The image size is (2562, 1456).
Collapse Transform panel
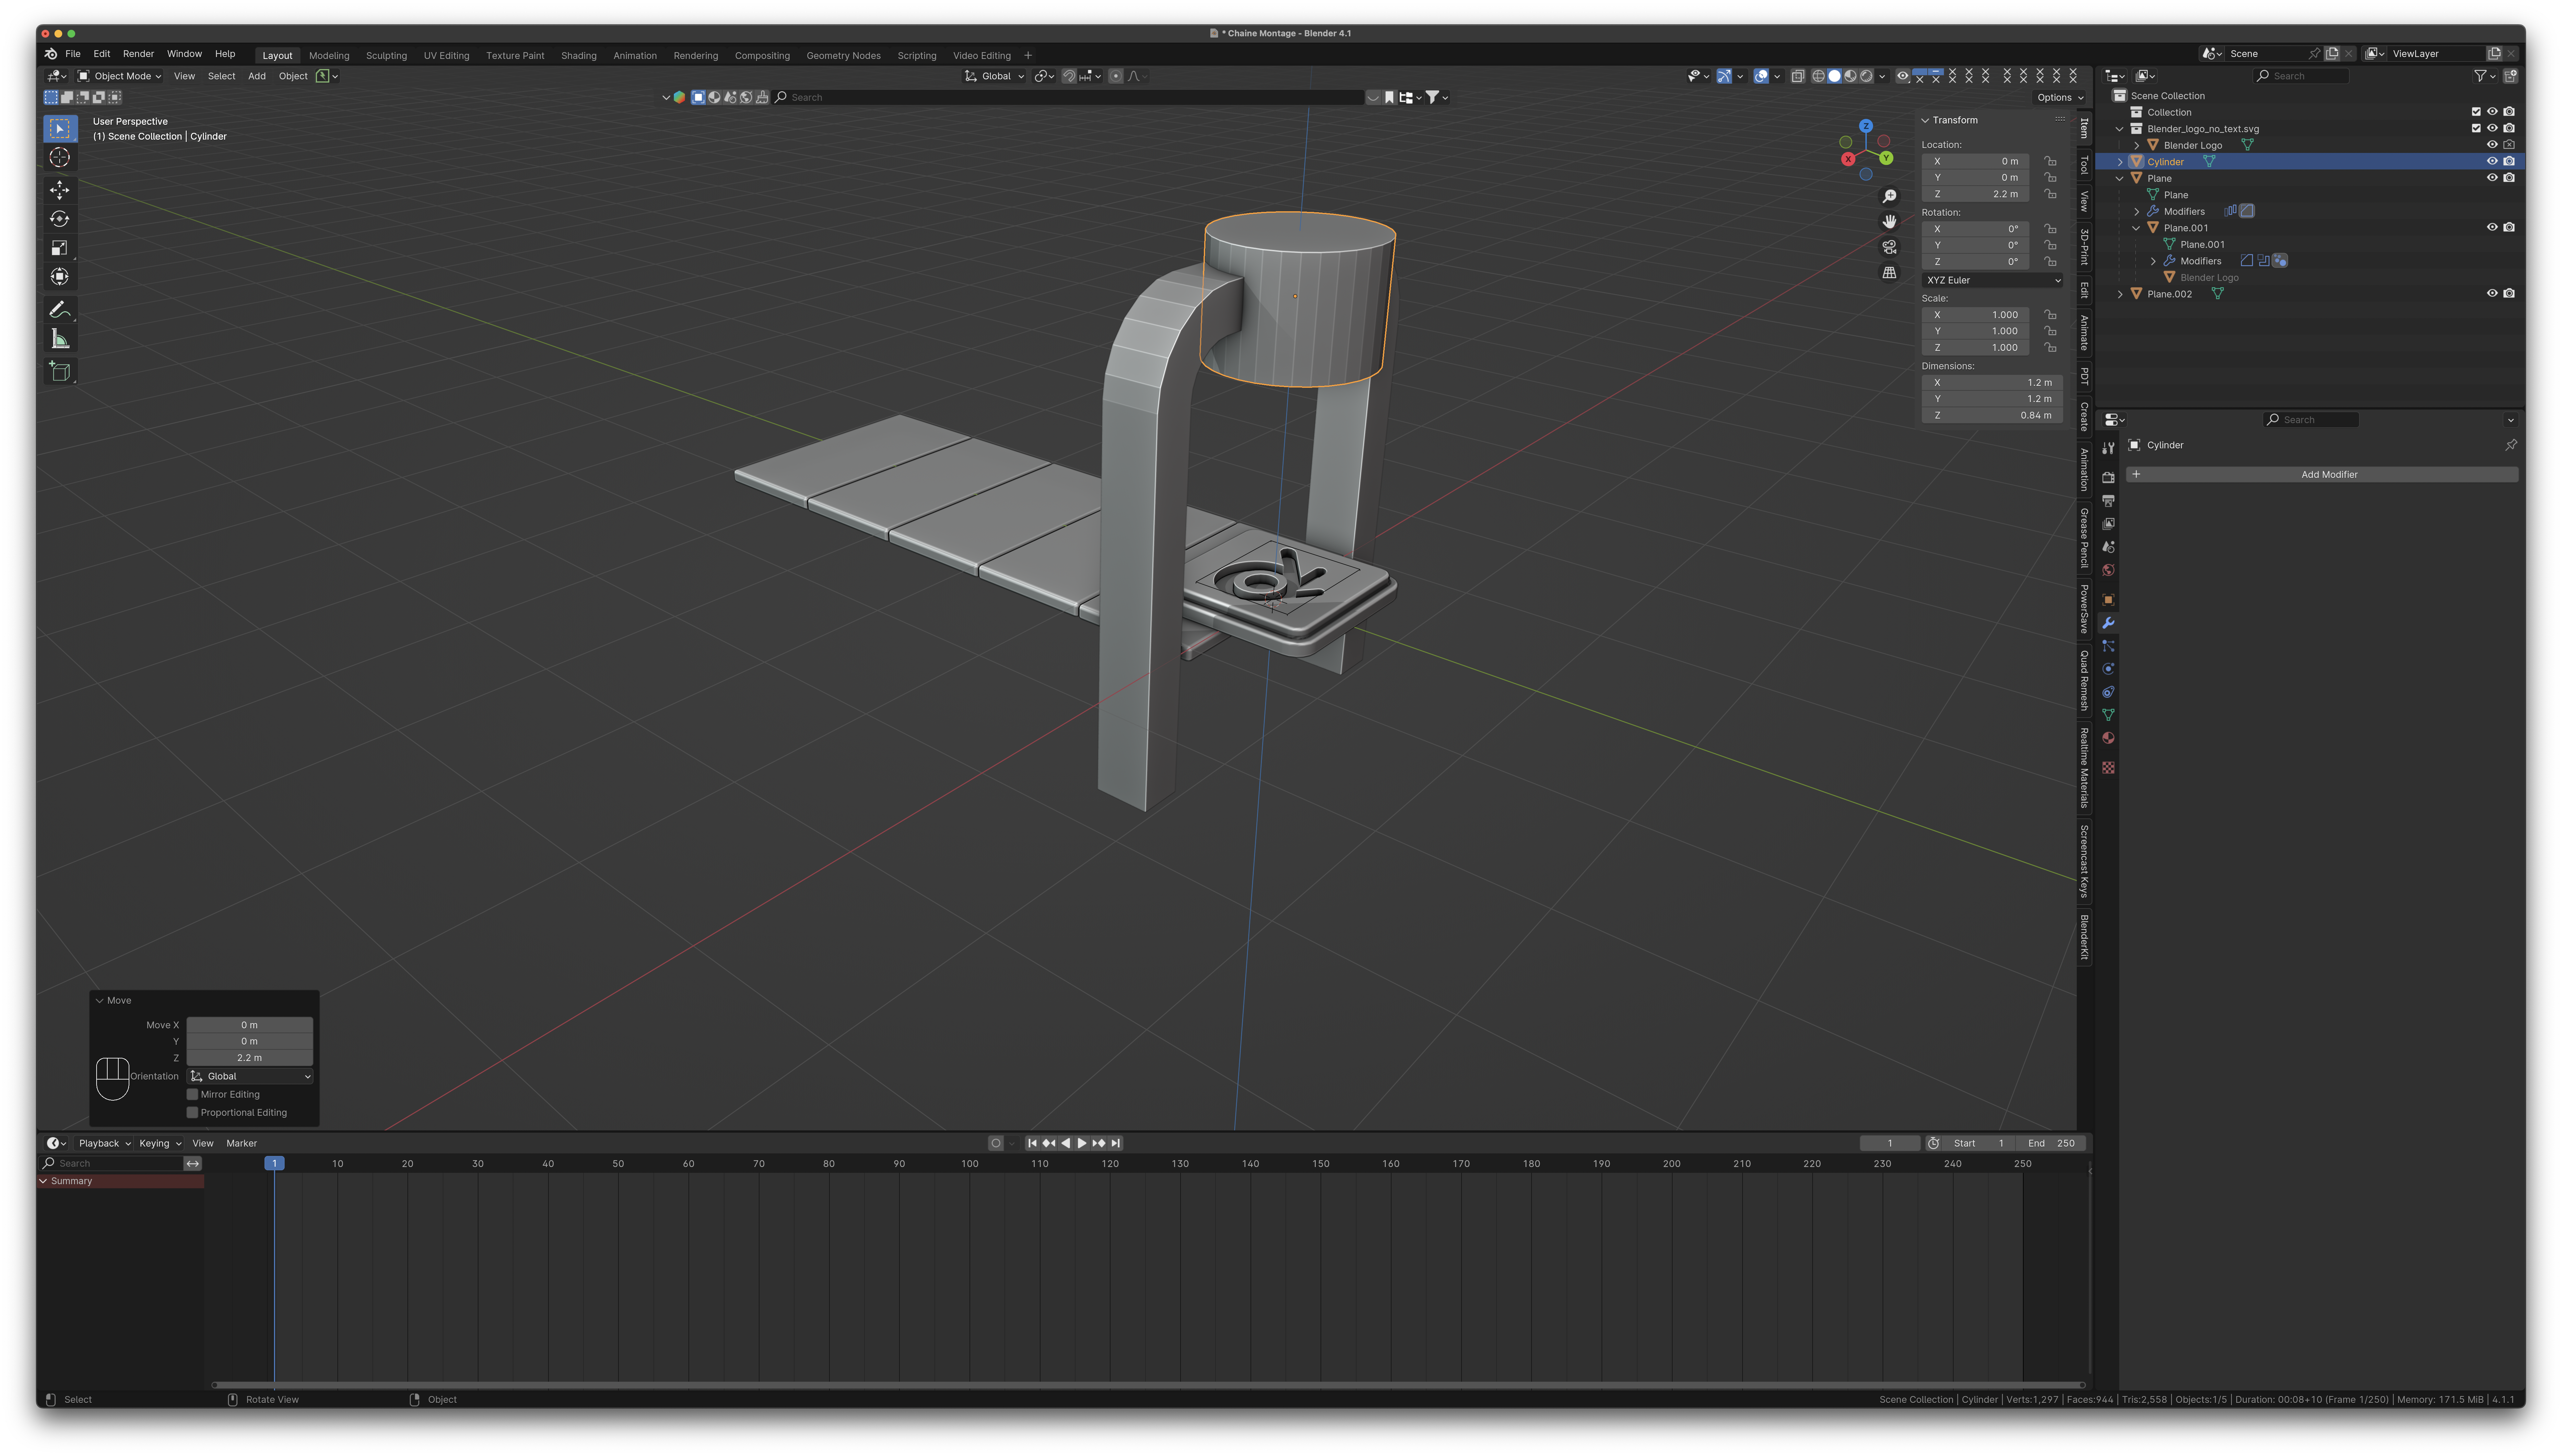pos(1925,120)
